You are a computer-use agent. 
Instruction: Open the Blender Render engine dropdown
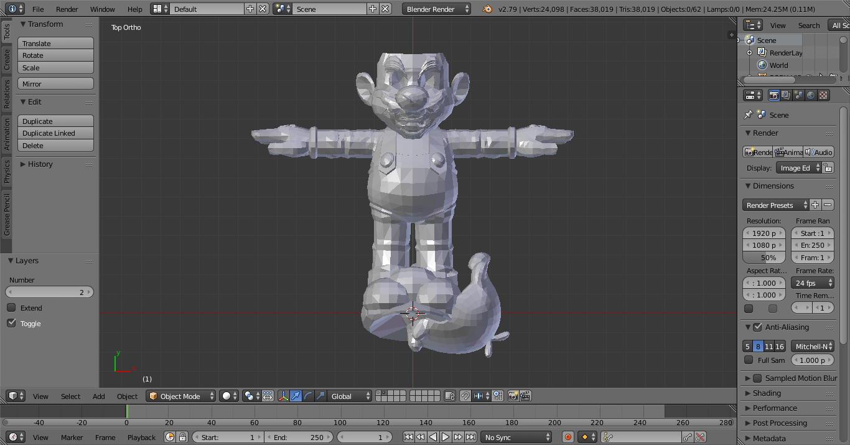click(437, 9)
